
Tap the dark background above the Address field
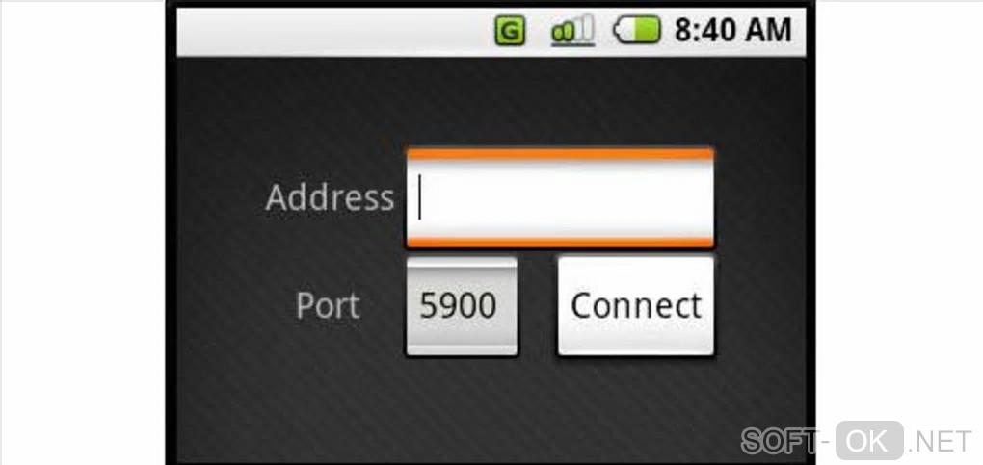click(x=560, y=103)
